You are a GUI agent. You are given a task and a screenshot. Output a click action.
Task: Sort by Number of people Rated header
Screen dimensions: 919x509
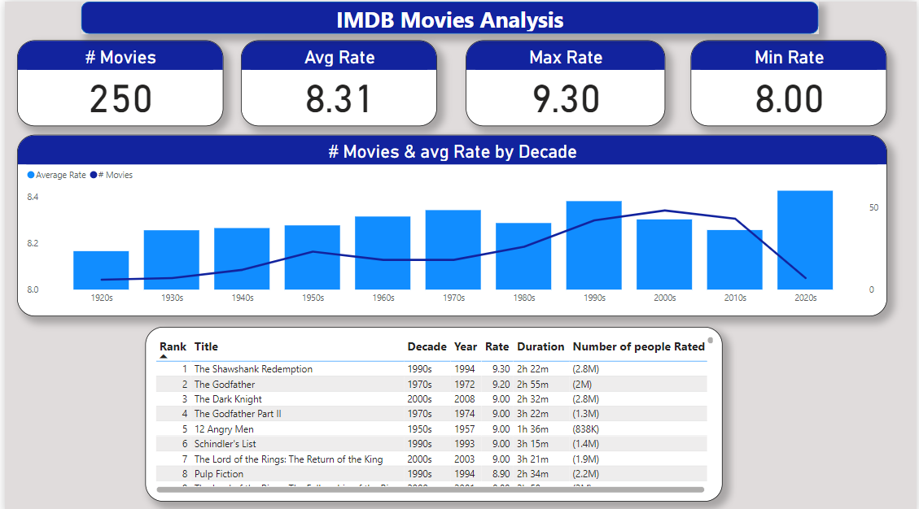[x=638, y=346]
